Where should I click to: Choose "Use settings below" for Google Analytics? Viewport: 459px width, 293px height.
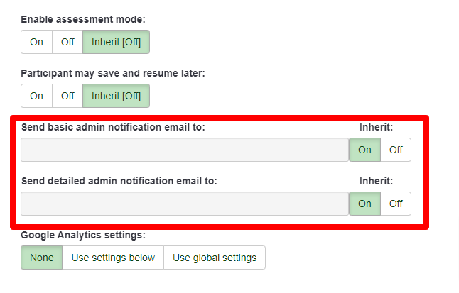(x=113, y=258)
